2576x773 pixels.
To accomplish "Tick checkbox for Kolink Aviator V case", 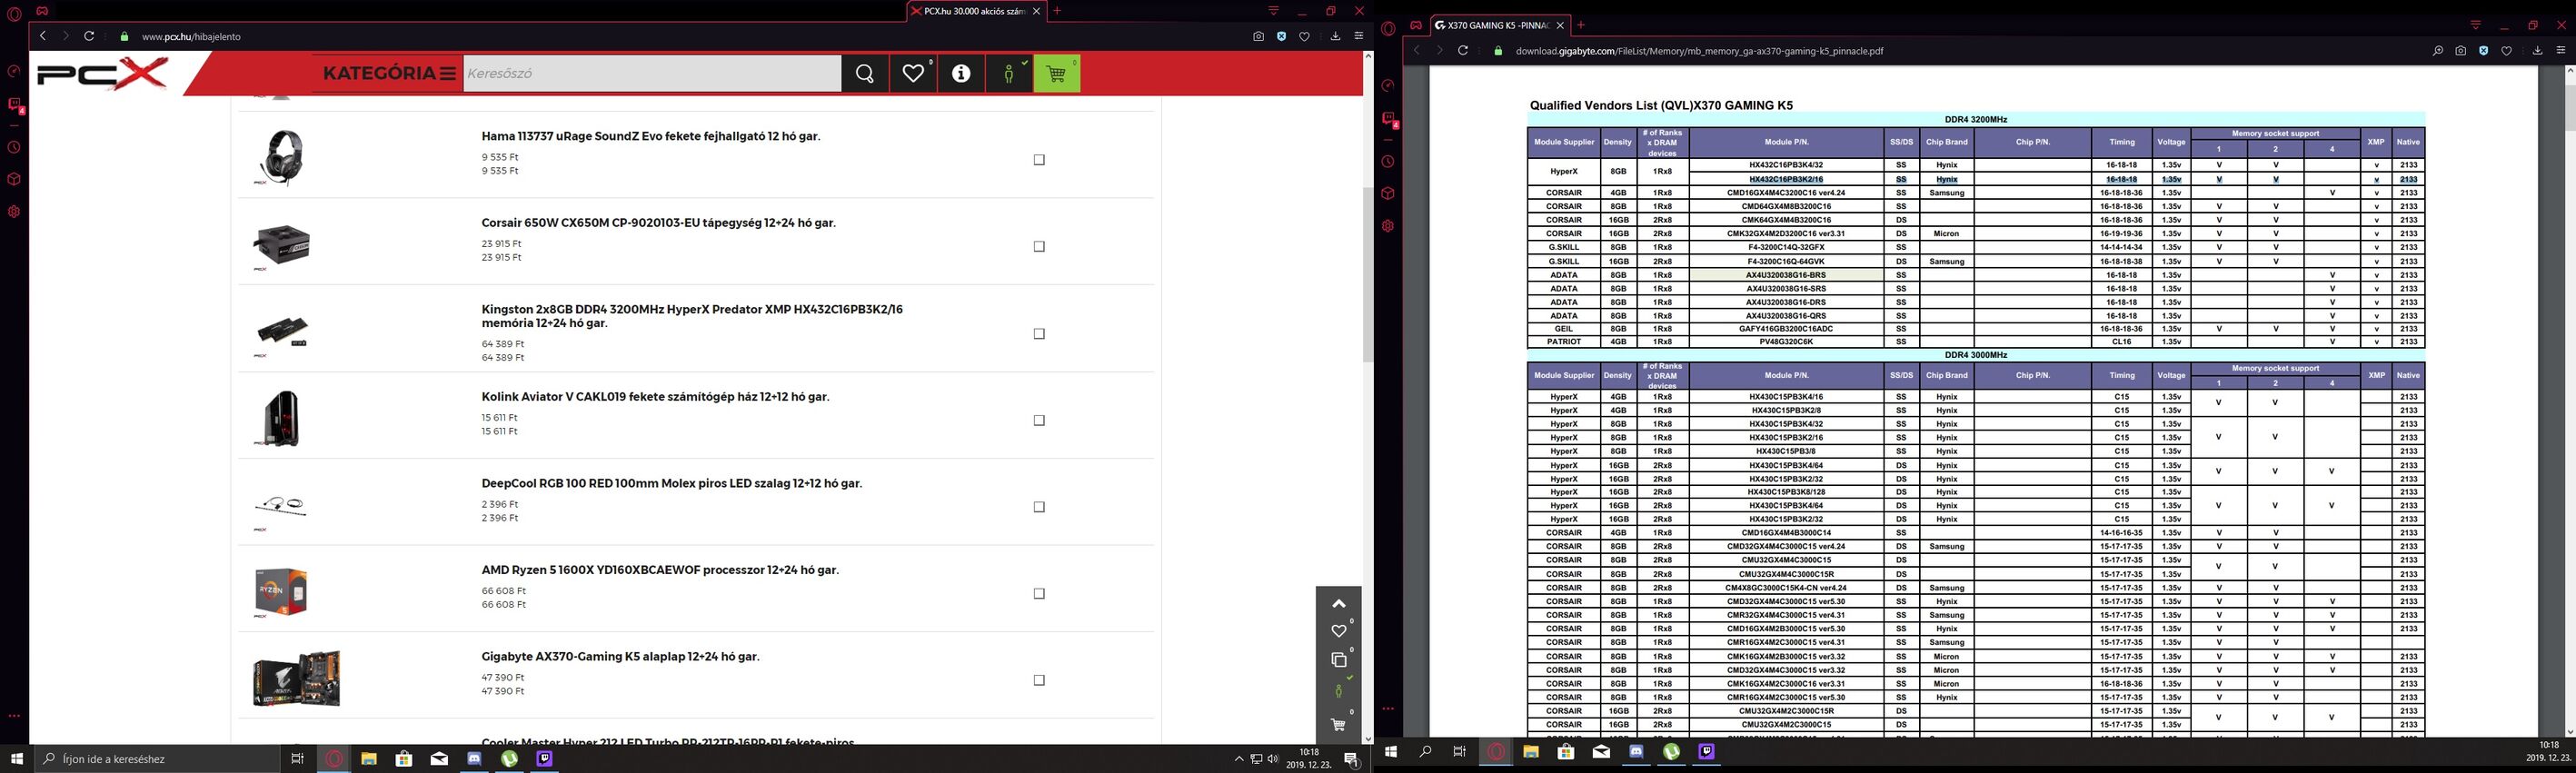I will [x=1039, y=421].
